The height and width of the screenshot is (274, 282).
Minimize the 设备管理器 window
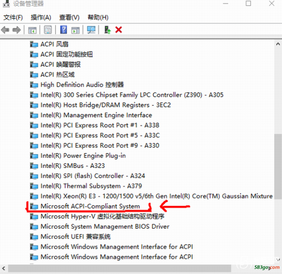coord(226,3)
